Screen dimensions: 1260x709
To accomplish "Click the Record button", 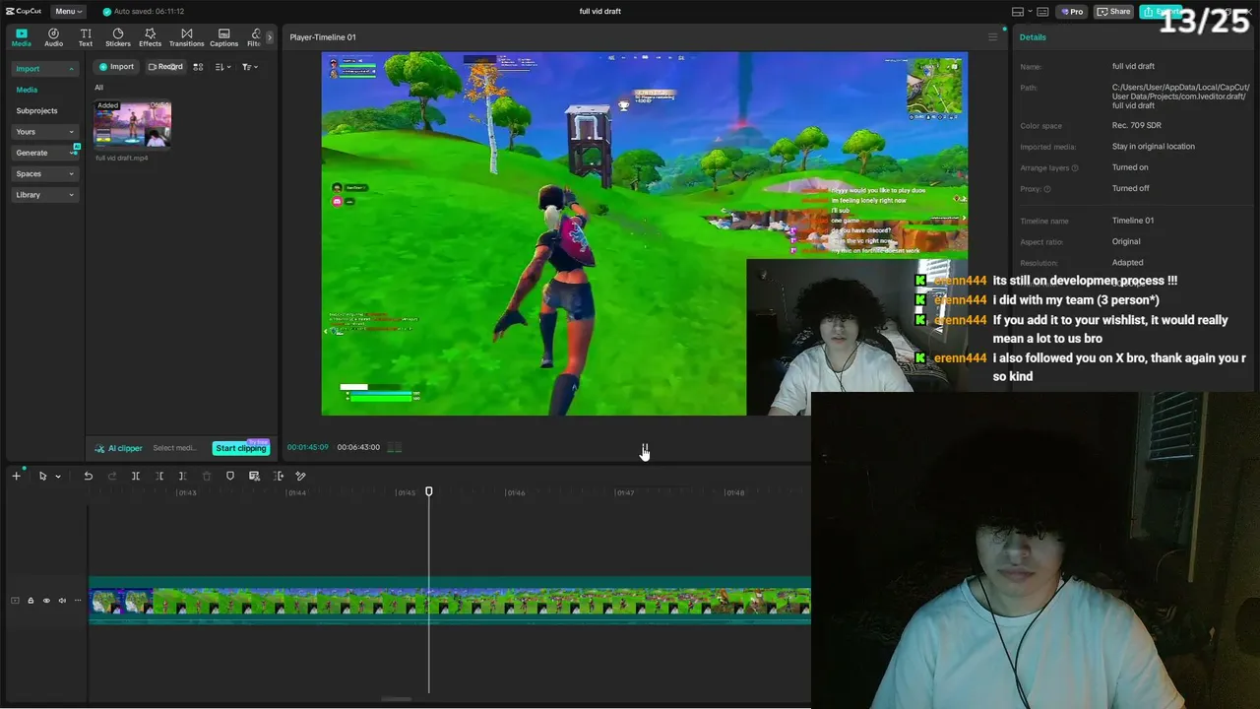I will tap(165, 67).
